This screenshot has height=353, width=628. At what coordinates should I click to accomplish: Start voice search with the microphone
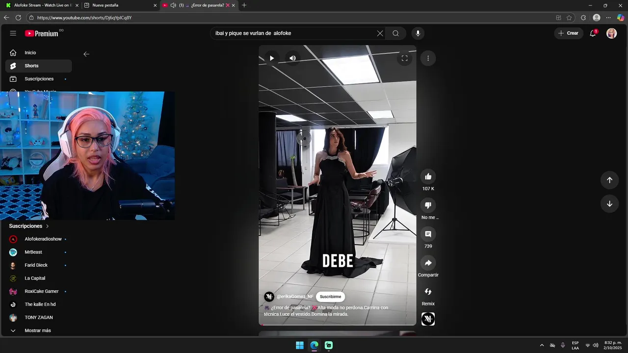(418, 33)
